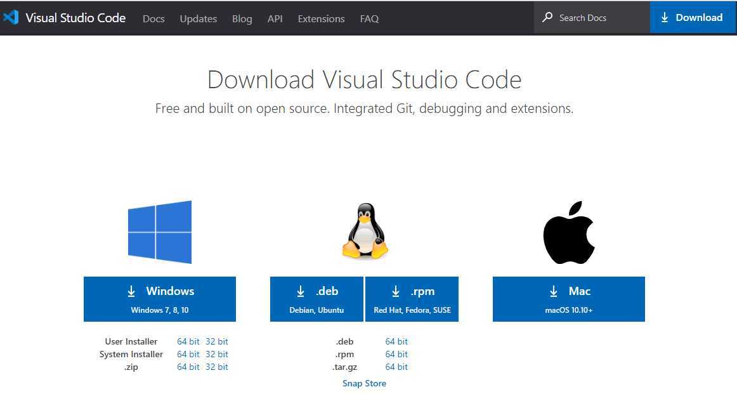Click the Visual Studio Code brand title

(x=75, y=18)
